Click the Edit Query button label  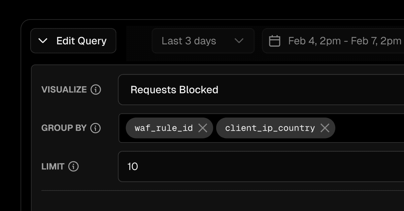81,41
